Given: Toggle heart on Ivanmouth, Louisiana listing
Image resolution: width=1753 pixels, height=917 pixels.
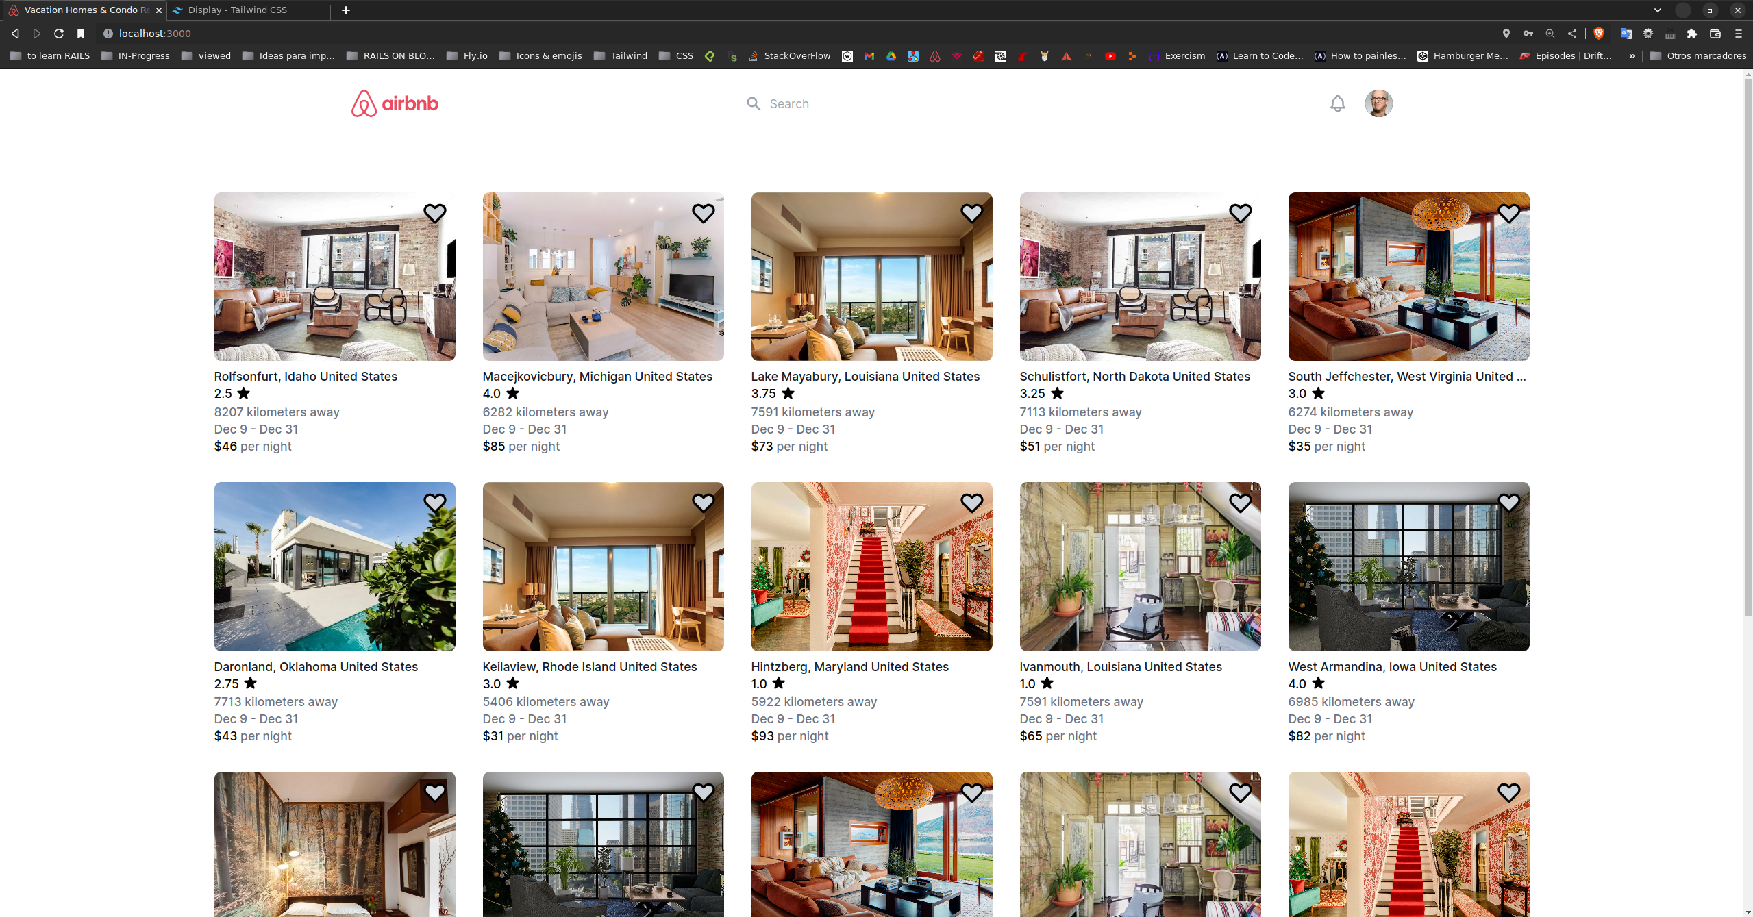Looking at the screenshot, I should pos(1240,503).
